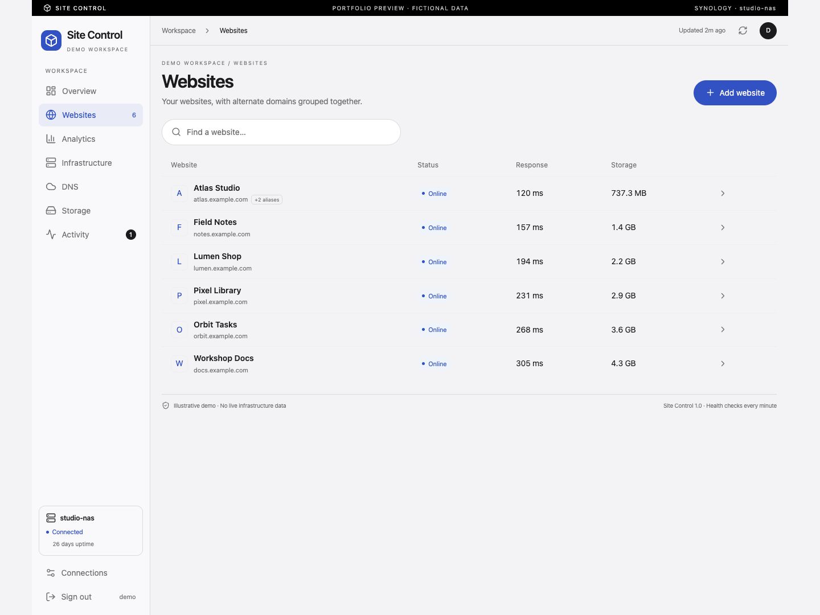Open the Orbit Tasks row chevron
Screen dimensions: 820x615
723,330
